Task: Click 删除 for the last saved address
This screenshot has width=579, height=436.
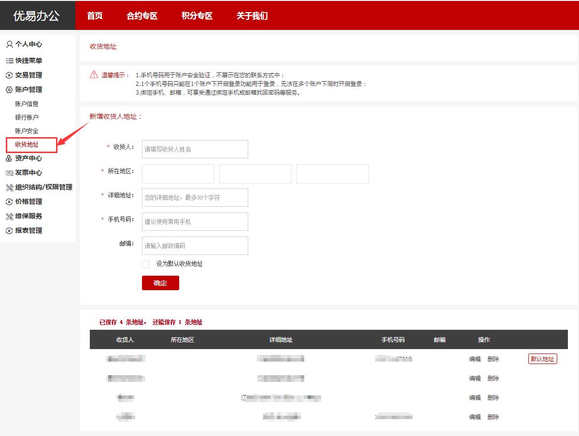Action: pyautogui.click(x=493, y=417)
